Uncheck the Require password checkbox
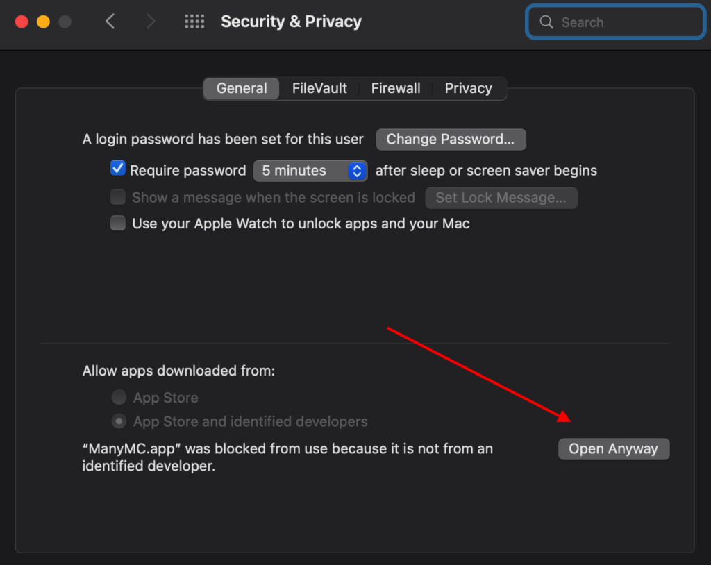The width and height of the screenshot is (711, 565). 118,168
